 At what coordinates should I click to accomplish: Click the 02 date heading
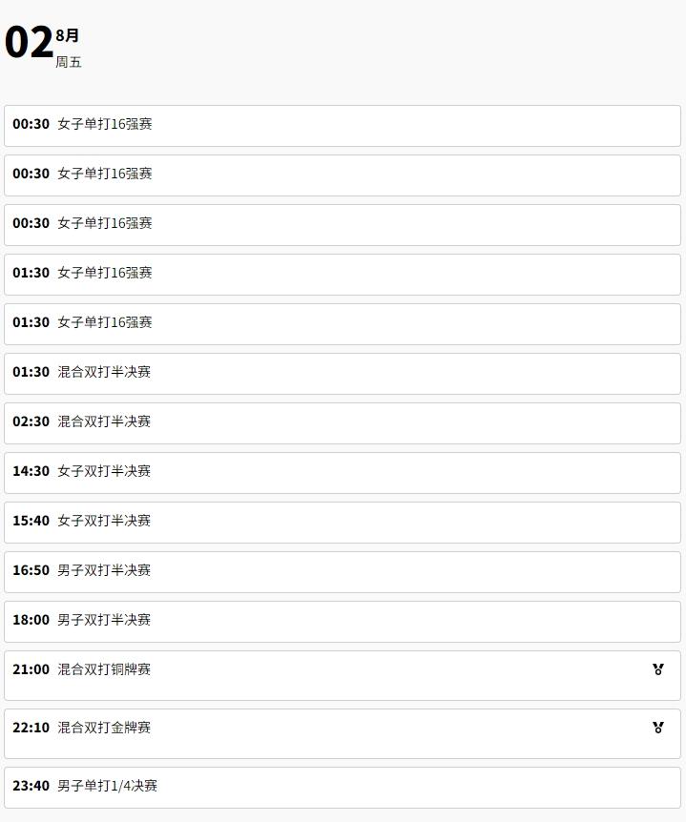pyautogui.click(x=29, y=43)
